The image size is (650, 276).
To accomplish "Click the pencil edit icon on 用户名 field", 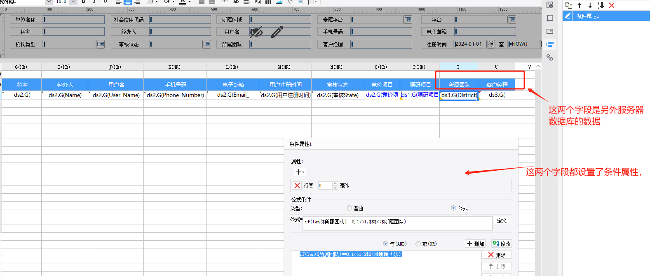I will 277,32.
